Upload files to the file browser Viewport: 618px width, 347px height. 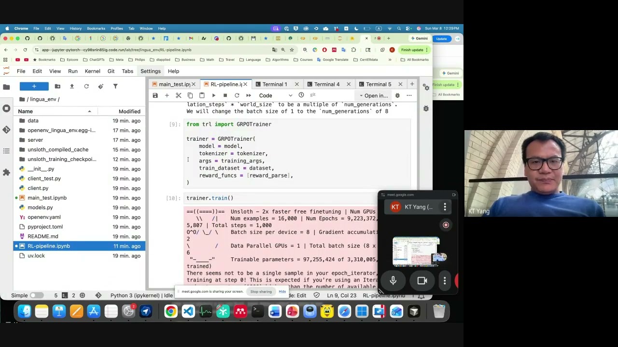[72, 86]
